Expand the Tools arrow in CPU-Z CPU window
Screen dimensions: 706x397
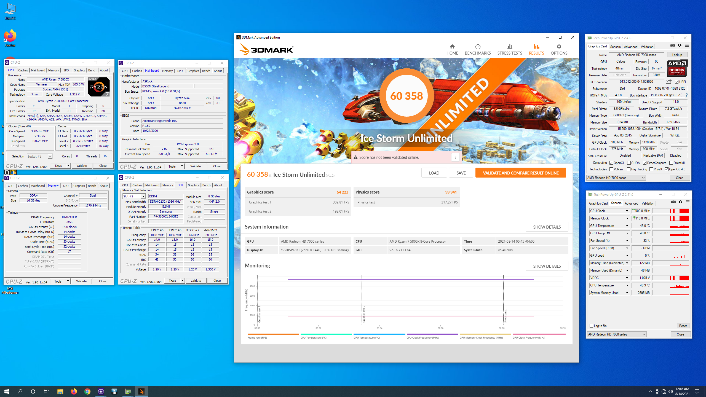[68, 166]
